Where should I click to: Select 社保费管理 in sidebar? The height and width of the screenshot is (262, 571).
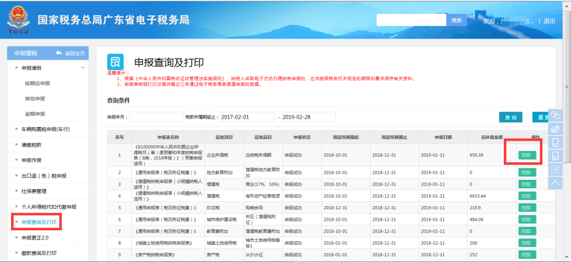tap(34, 191)
